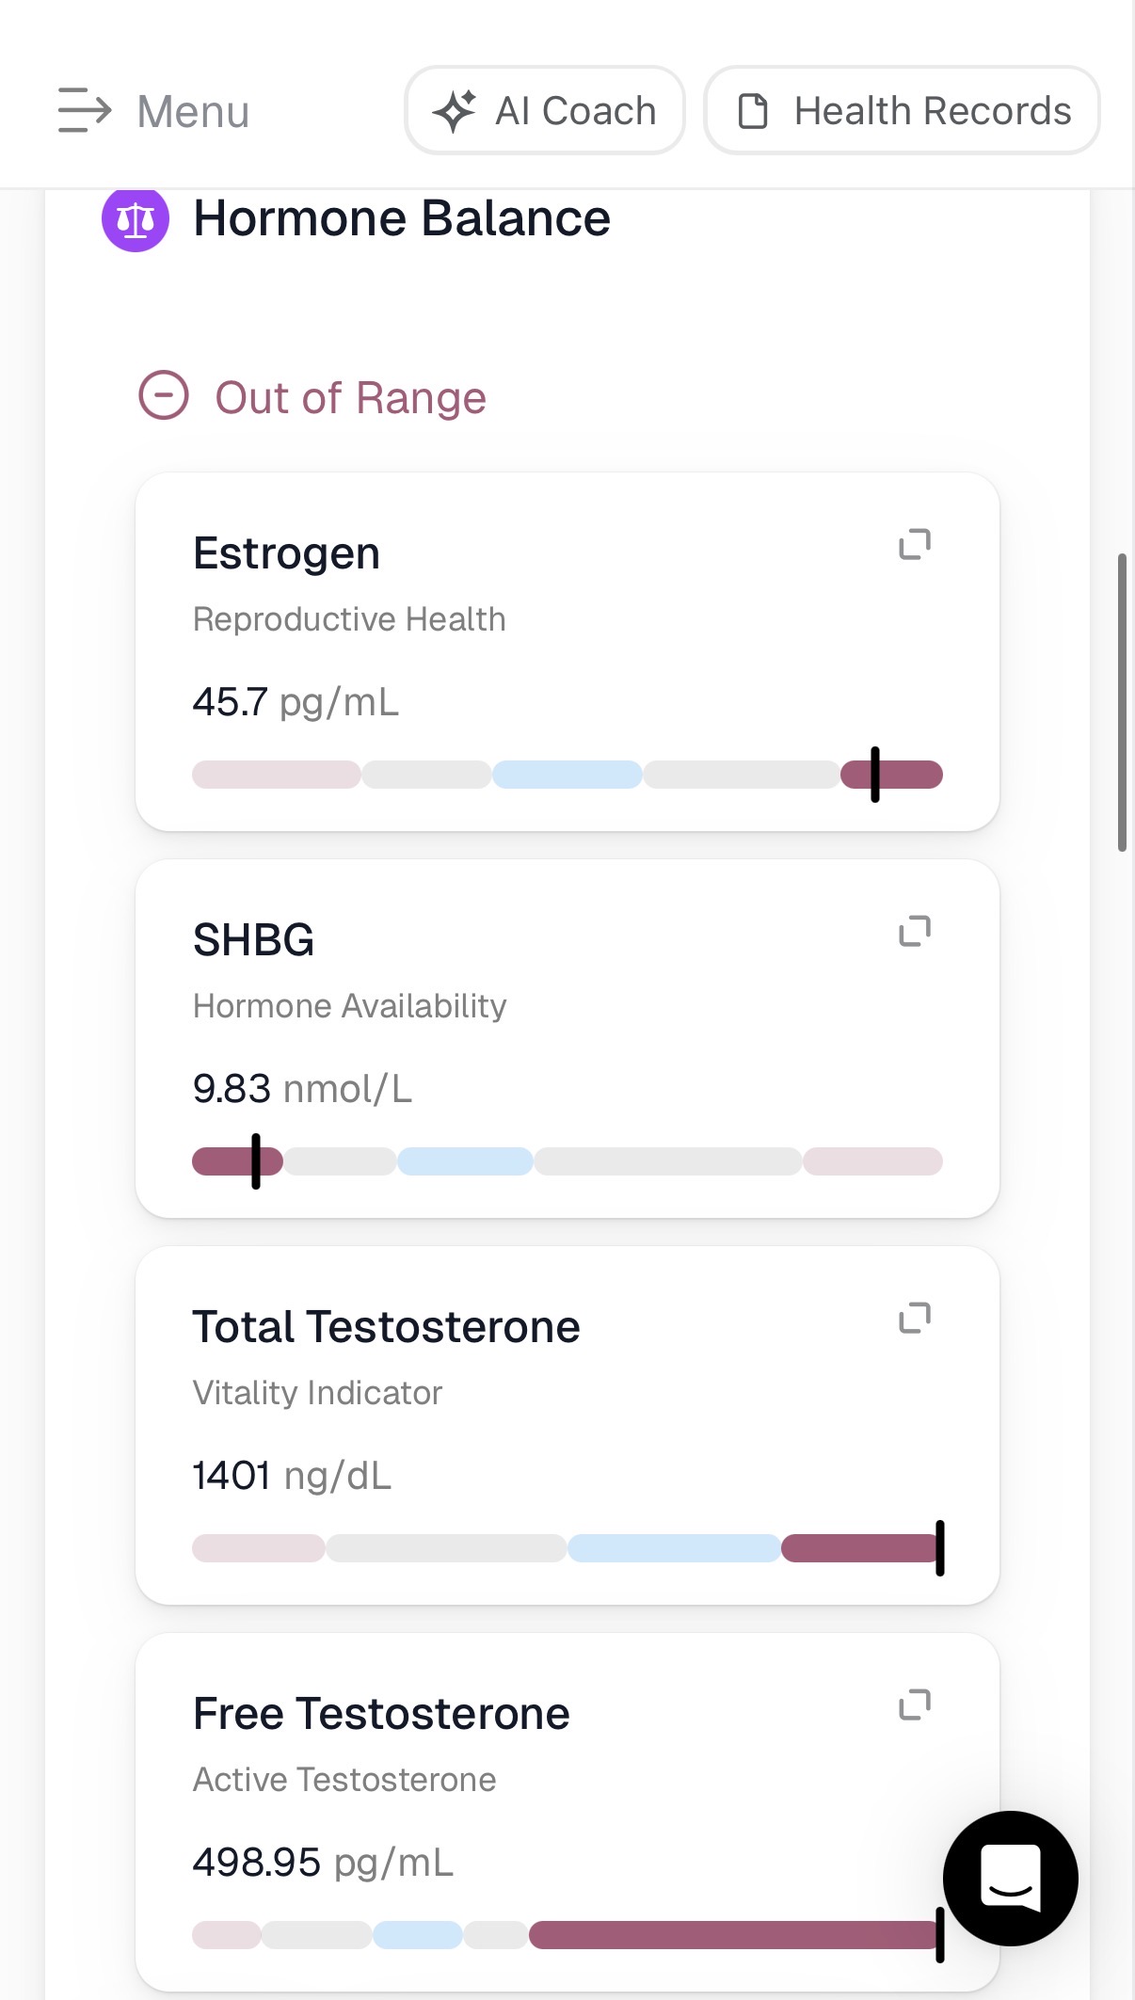This screenshot has width=1135, height=2000.
Task: Click the Health Records document icon
Action: (x=753, y=111)
